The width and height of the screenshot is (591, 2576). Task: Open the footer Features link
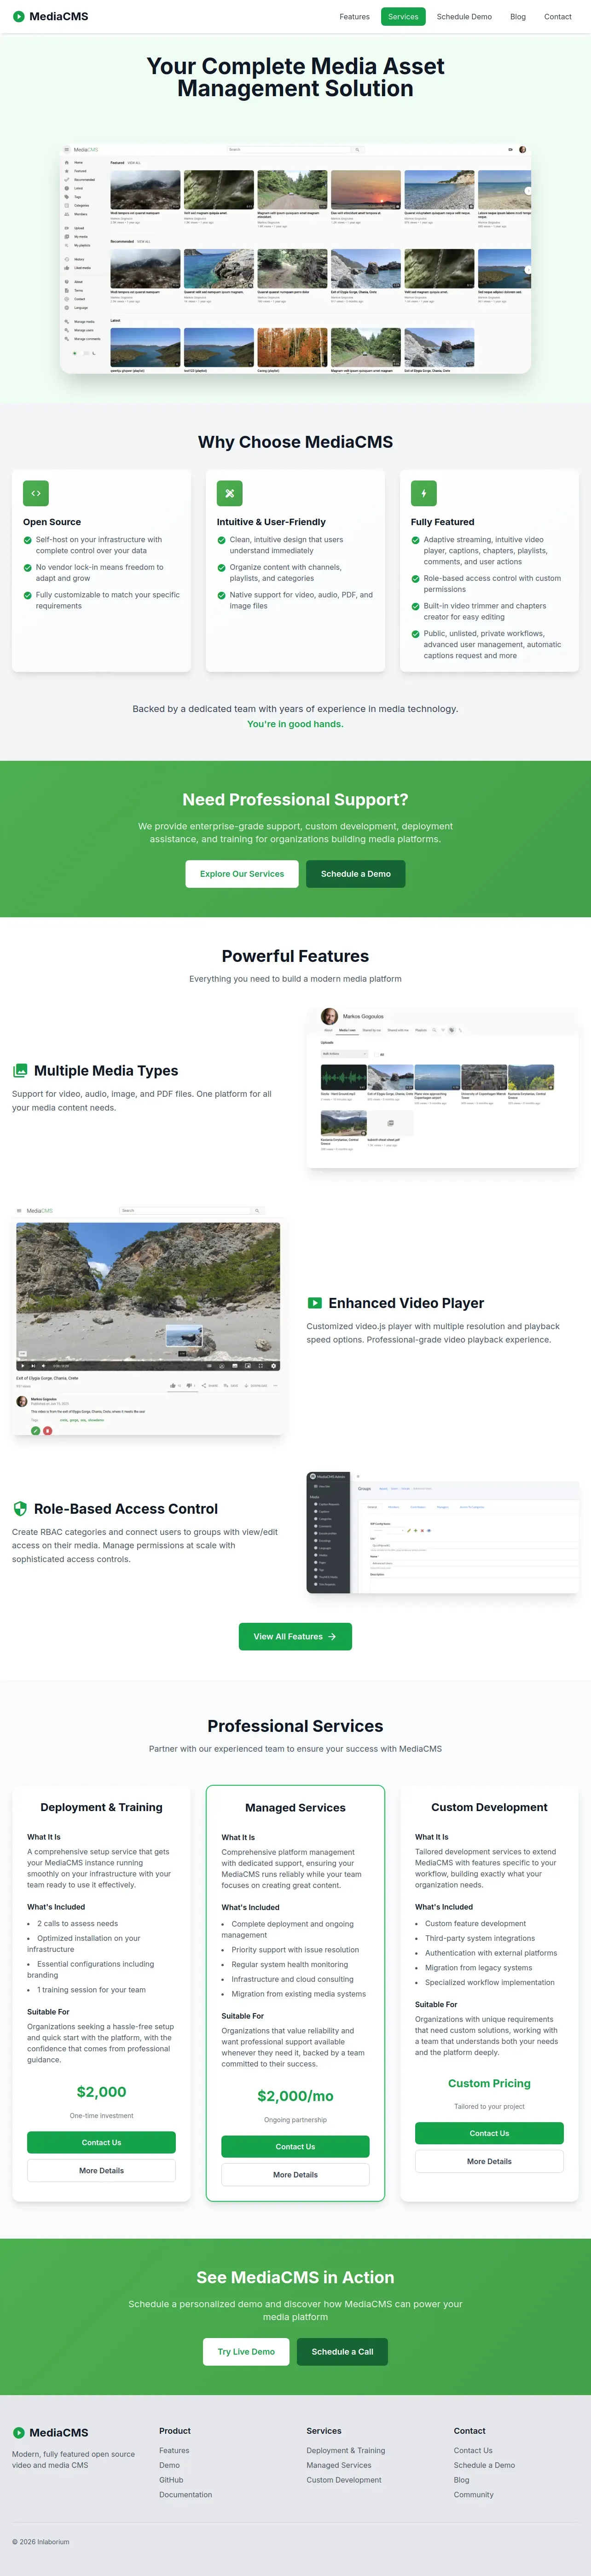pos(174,2451)
